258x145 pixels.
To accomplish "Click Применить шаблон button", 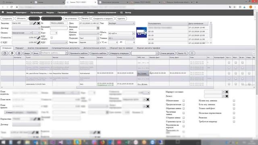I will (x=79, y=53).
